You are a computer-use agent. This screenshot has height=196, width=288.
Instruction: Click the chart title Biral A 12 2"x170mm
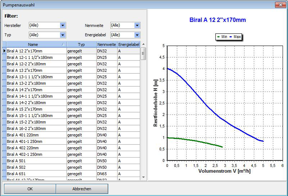(x=217, y=20)
